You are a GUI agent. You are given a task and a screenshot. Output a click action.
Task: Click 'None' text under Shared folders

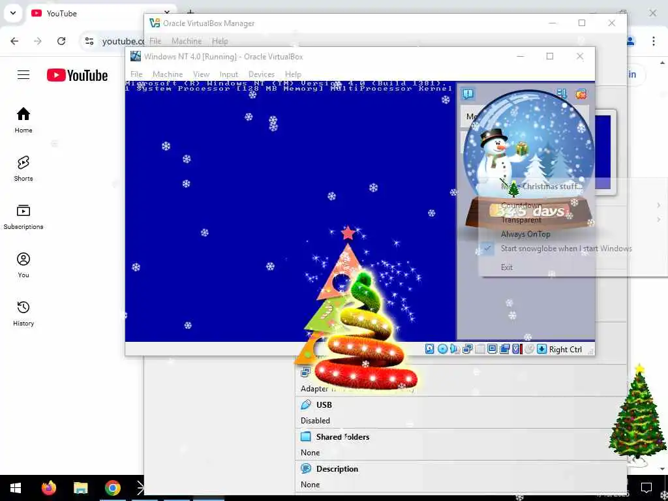310,453
